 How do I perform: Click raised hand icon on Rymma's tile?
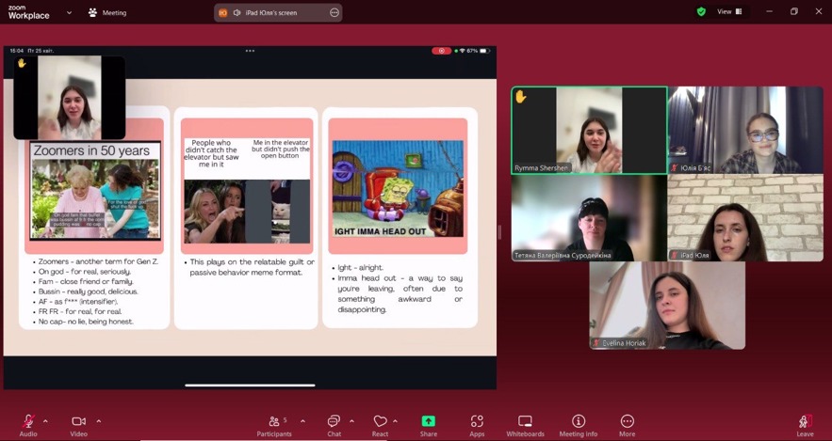tap(521, 96)
